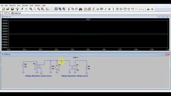This screenshot has height=96, width=171.
Task: Open the Component gate icon
Action: [121, 9]
